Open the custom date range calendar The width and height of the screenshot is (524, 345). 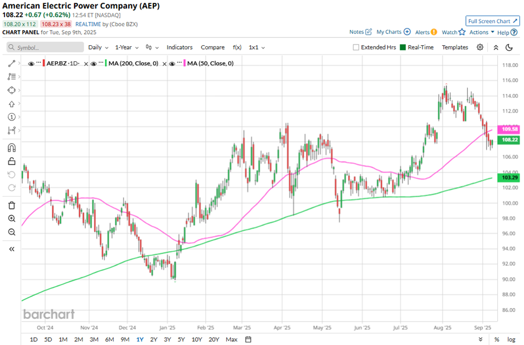[248, 339]
